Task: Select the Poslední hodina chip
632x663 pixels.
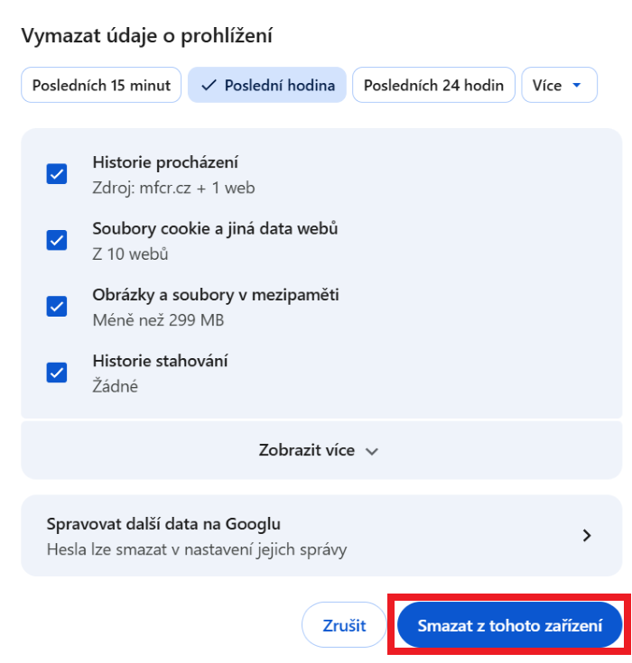Action: [x=267, y=86]
